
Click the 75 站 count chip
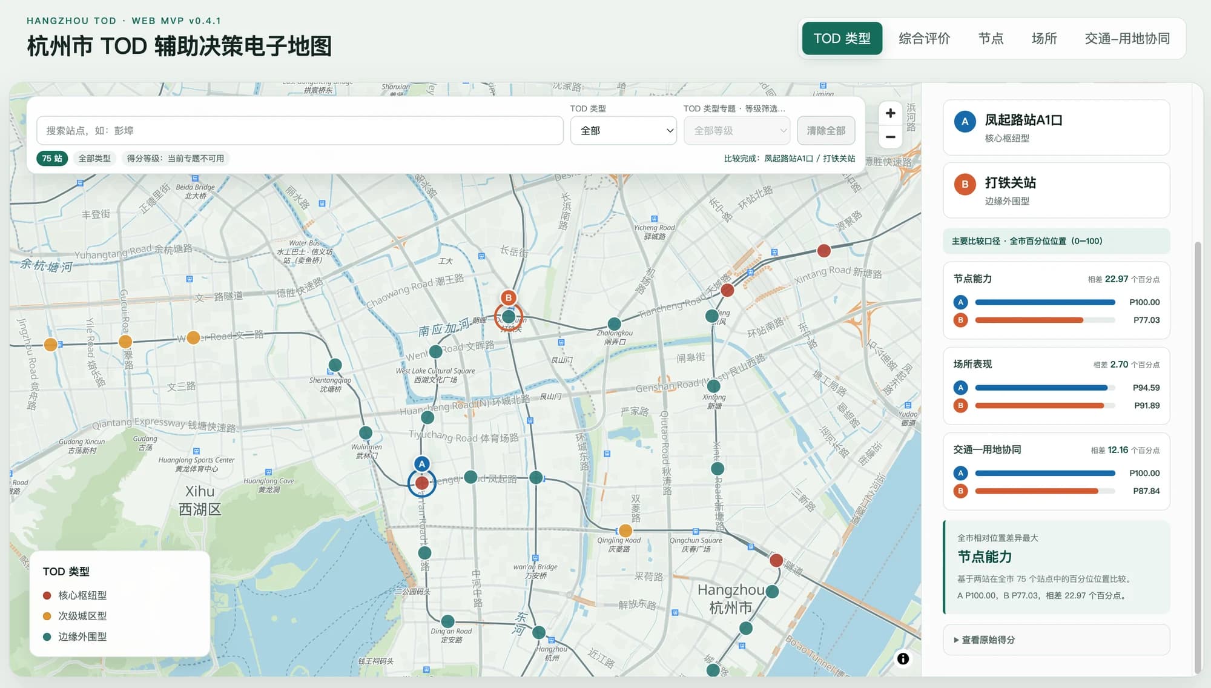[x=52, y=158]
